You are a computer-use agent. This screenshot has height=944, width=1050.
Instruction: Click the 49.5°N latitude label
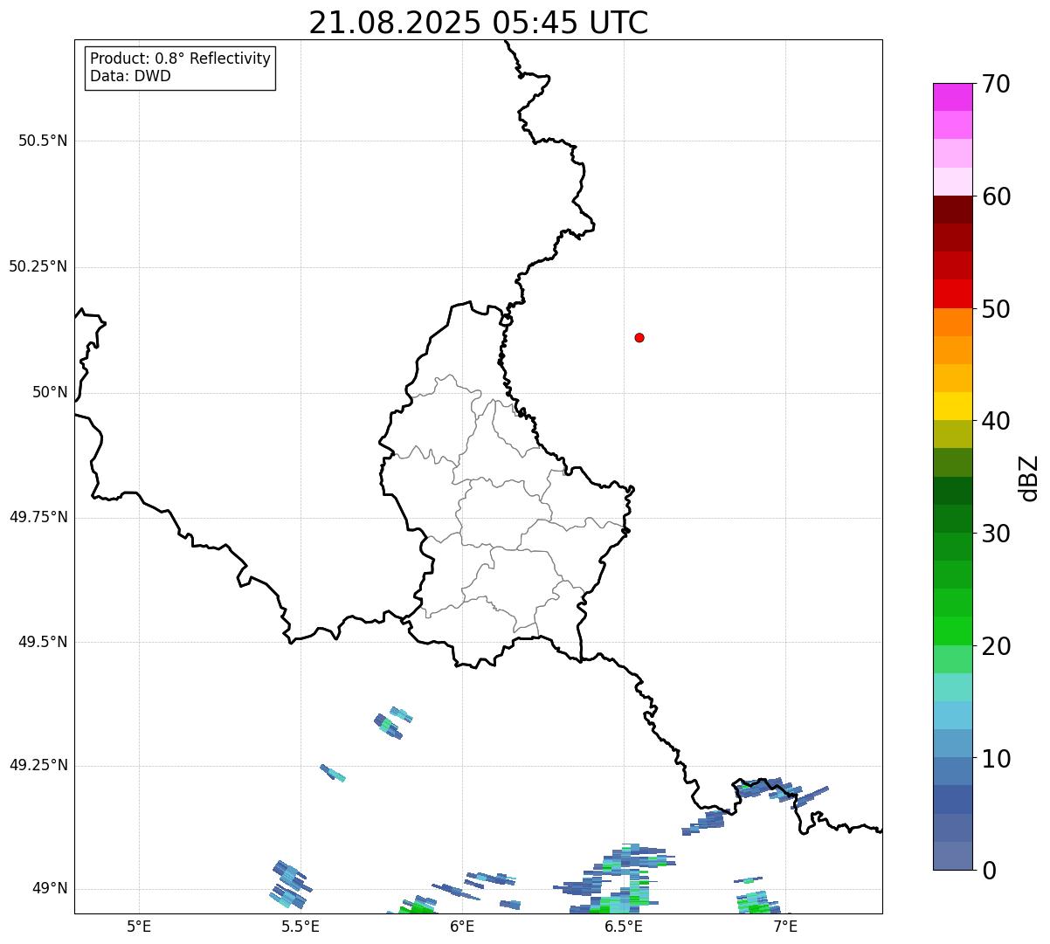point(43,642)
